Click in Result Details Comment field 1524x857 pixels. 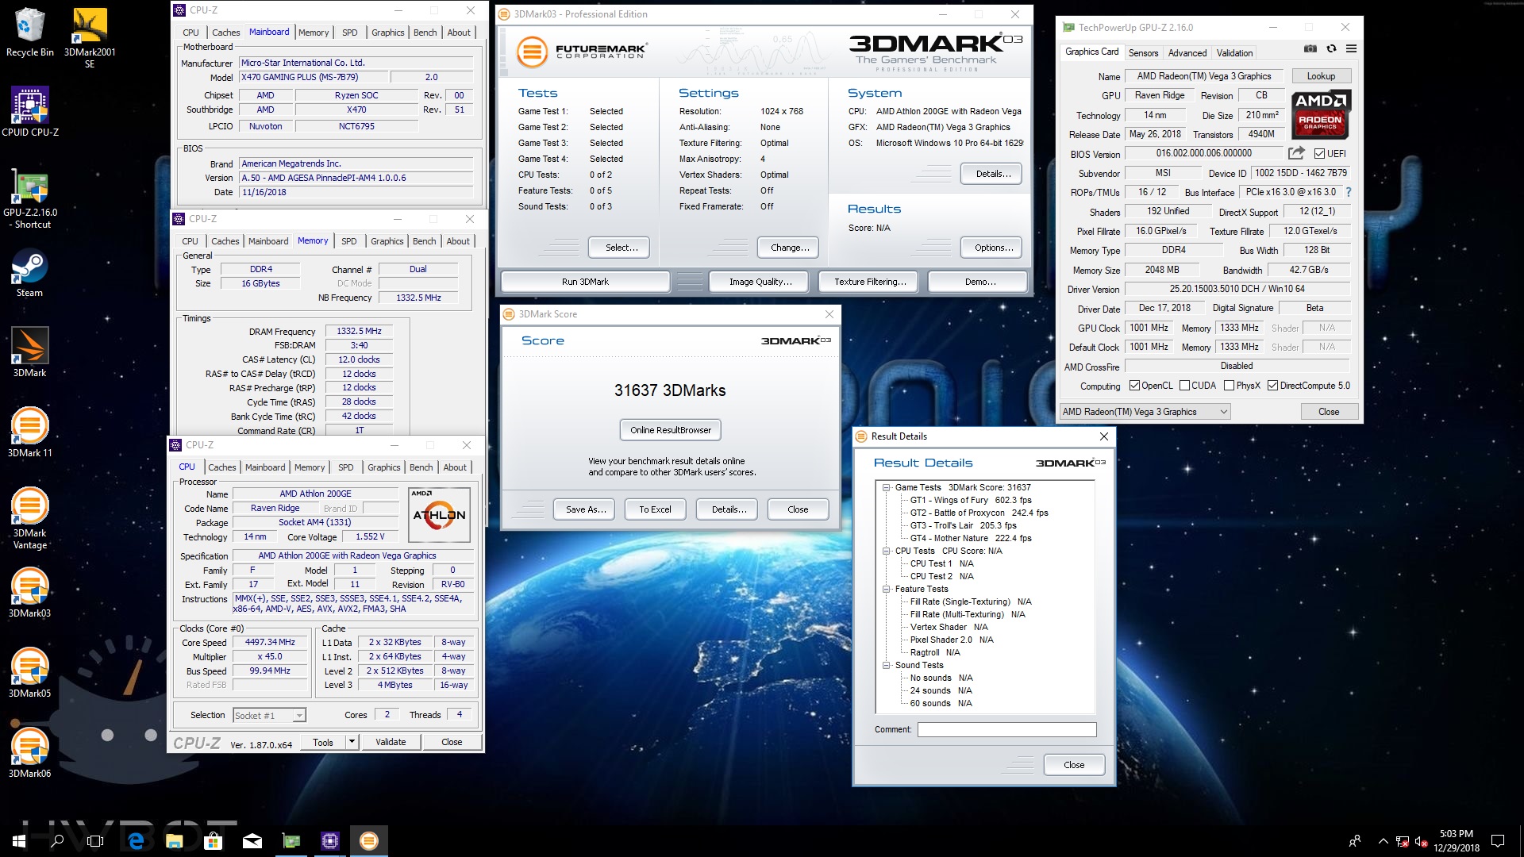[1006, 729]
